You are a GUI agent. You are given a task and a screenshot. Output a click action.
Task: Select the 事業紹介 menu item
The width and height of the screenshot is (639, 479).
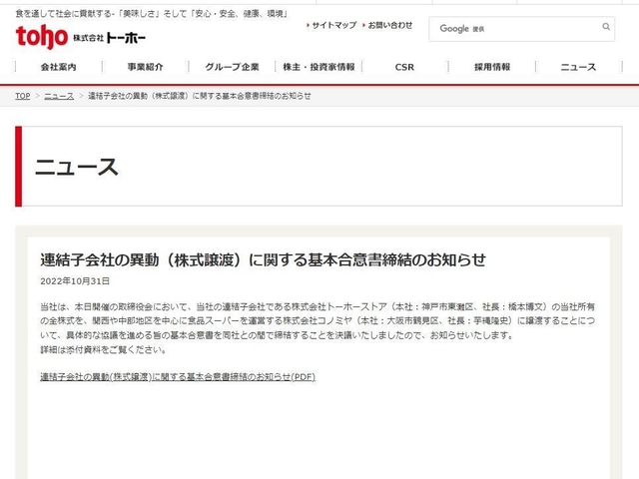coord(145,67)
